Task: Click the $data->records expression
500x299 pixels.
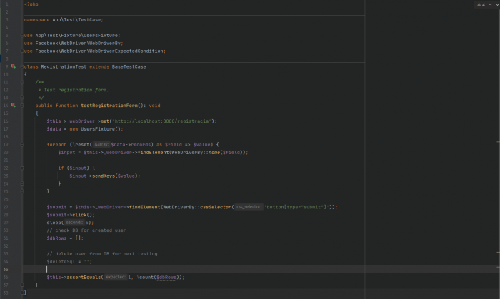Action: (x=132, y=145)
